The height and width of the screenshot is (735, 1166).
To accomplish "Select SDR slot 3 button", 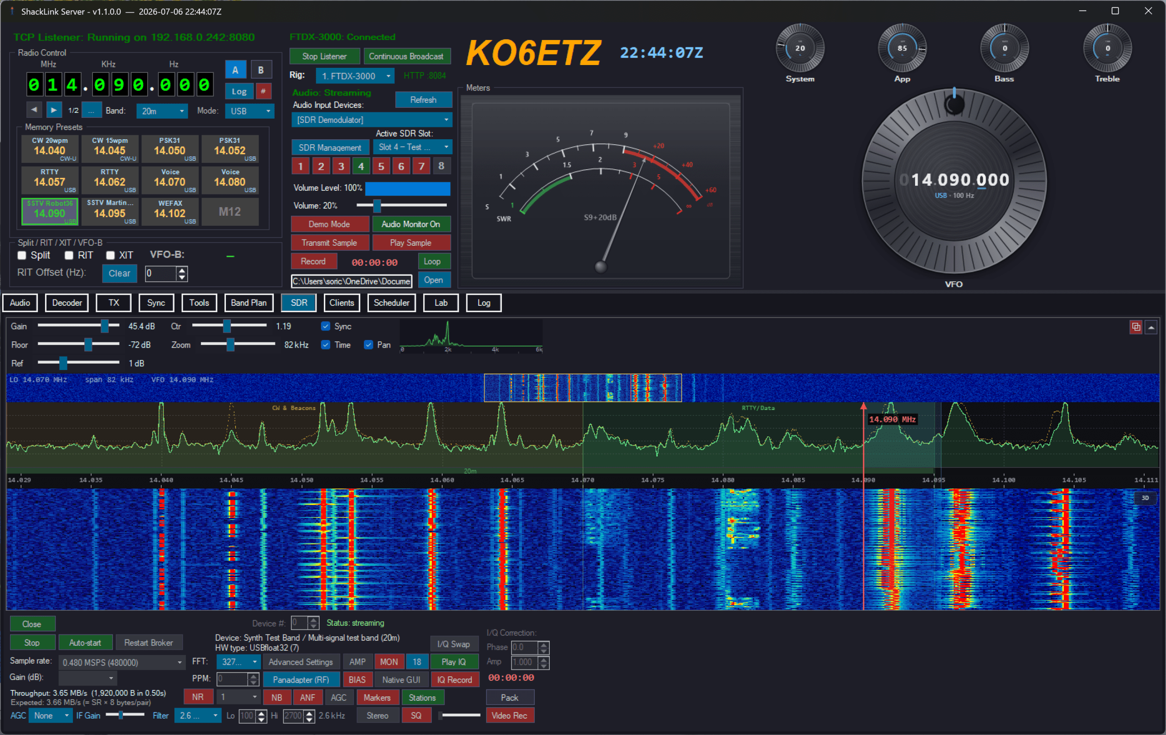I will coord(341,167).
